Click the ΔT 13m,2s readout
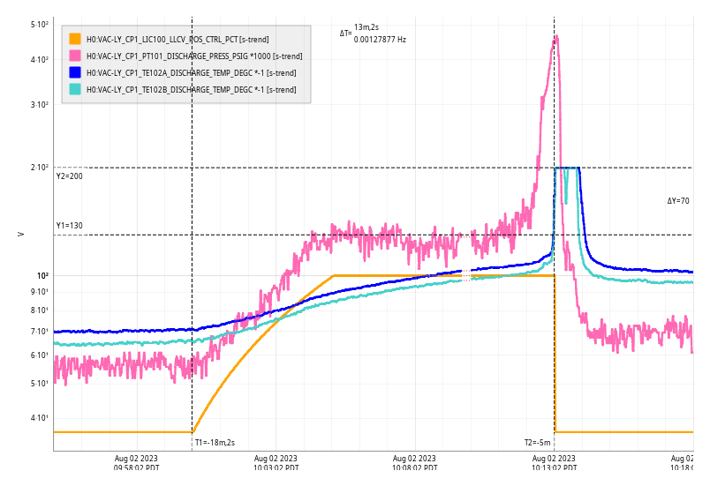710x486 pixels. (366, 28)
